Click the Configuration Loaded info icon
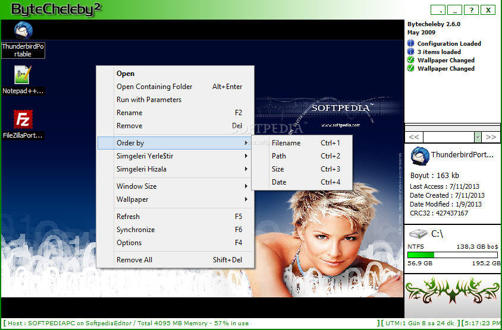 (411, 43)
